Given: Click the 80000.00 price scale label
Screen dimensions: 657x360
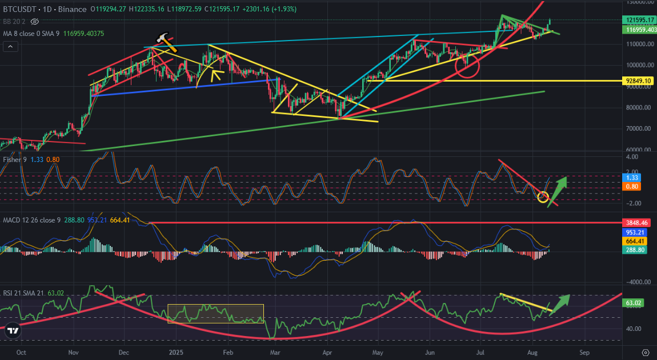Looking at the screenshot, I should click(x=639, y=108).
